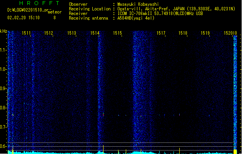Image resolution: width=242 pixels, height=154 pixels.
Task: Click the Receiving antenna label
Action: coord(88,18)
